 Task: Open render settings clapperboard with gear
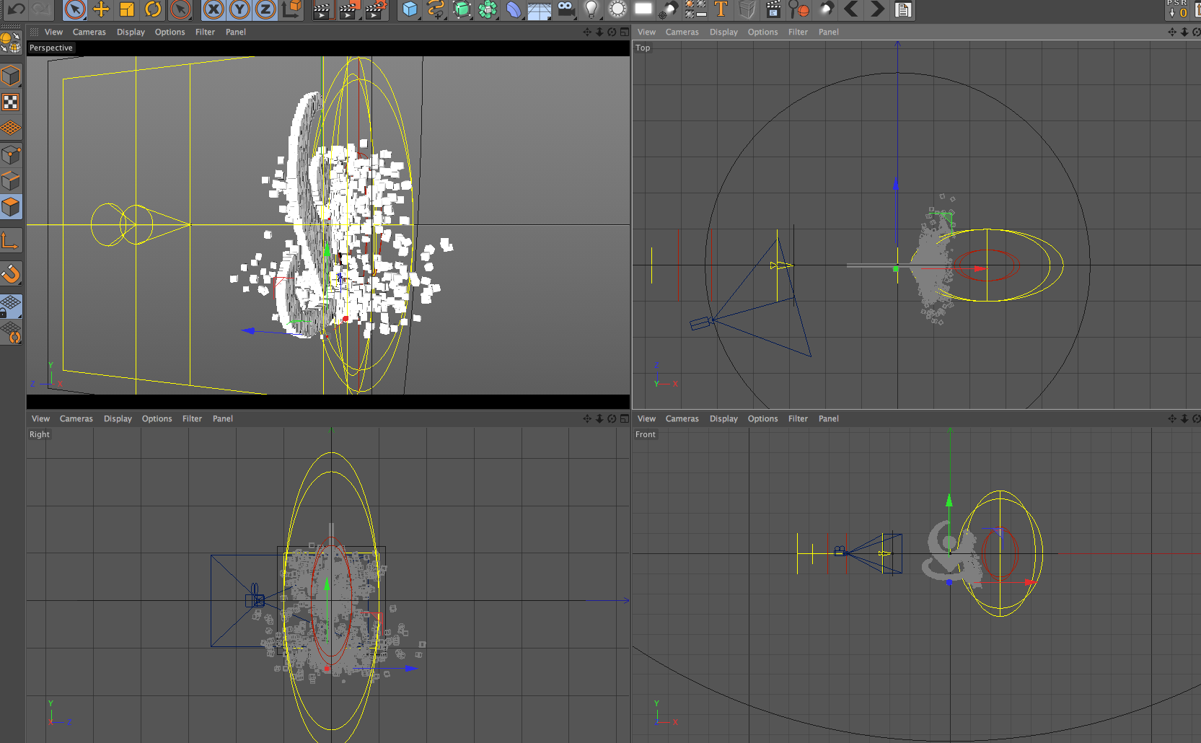click(375, 9)
